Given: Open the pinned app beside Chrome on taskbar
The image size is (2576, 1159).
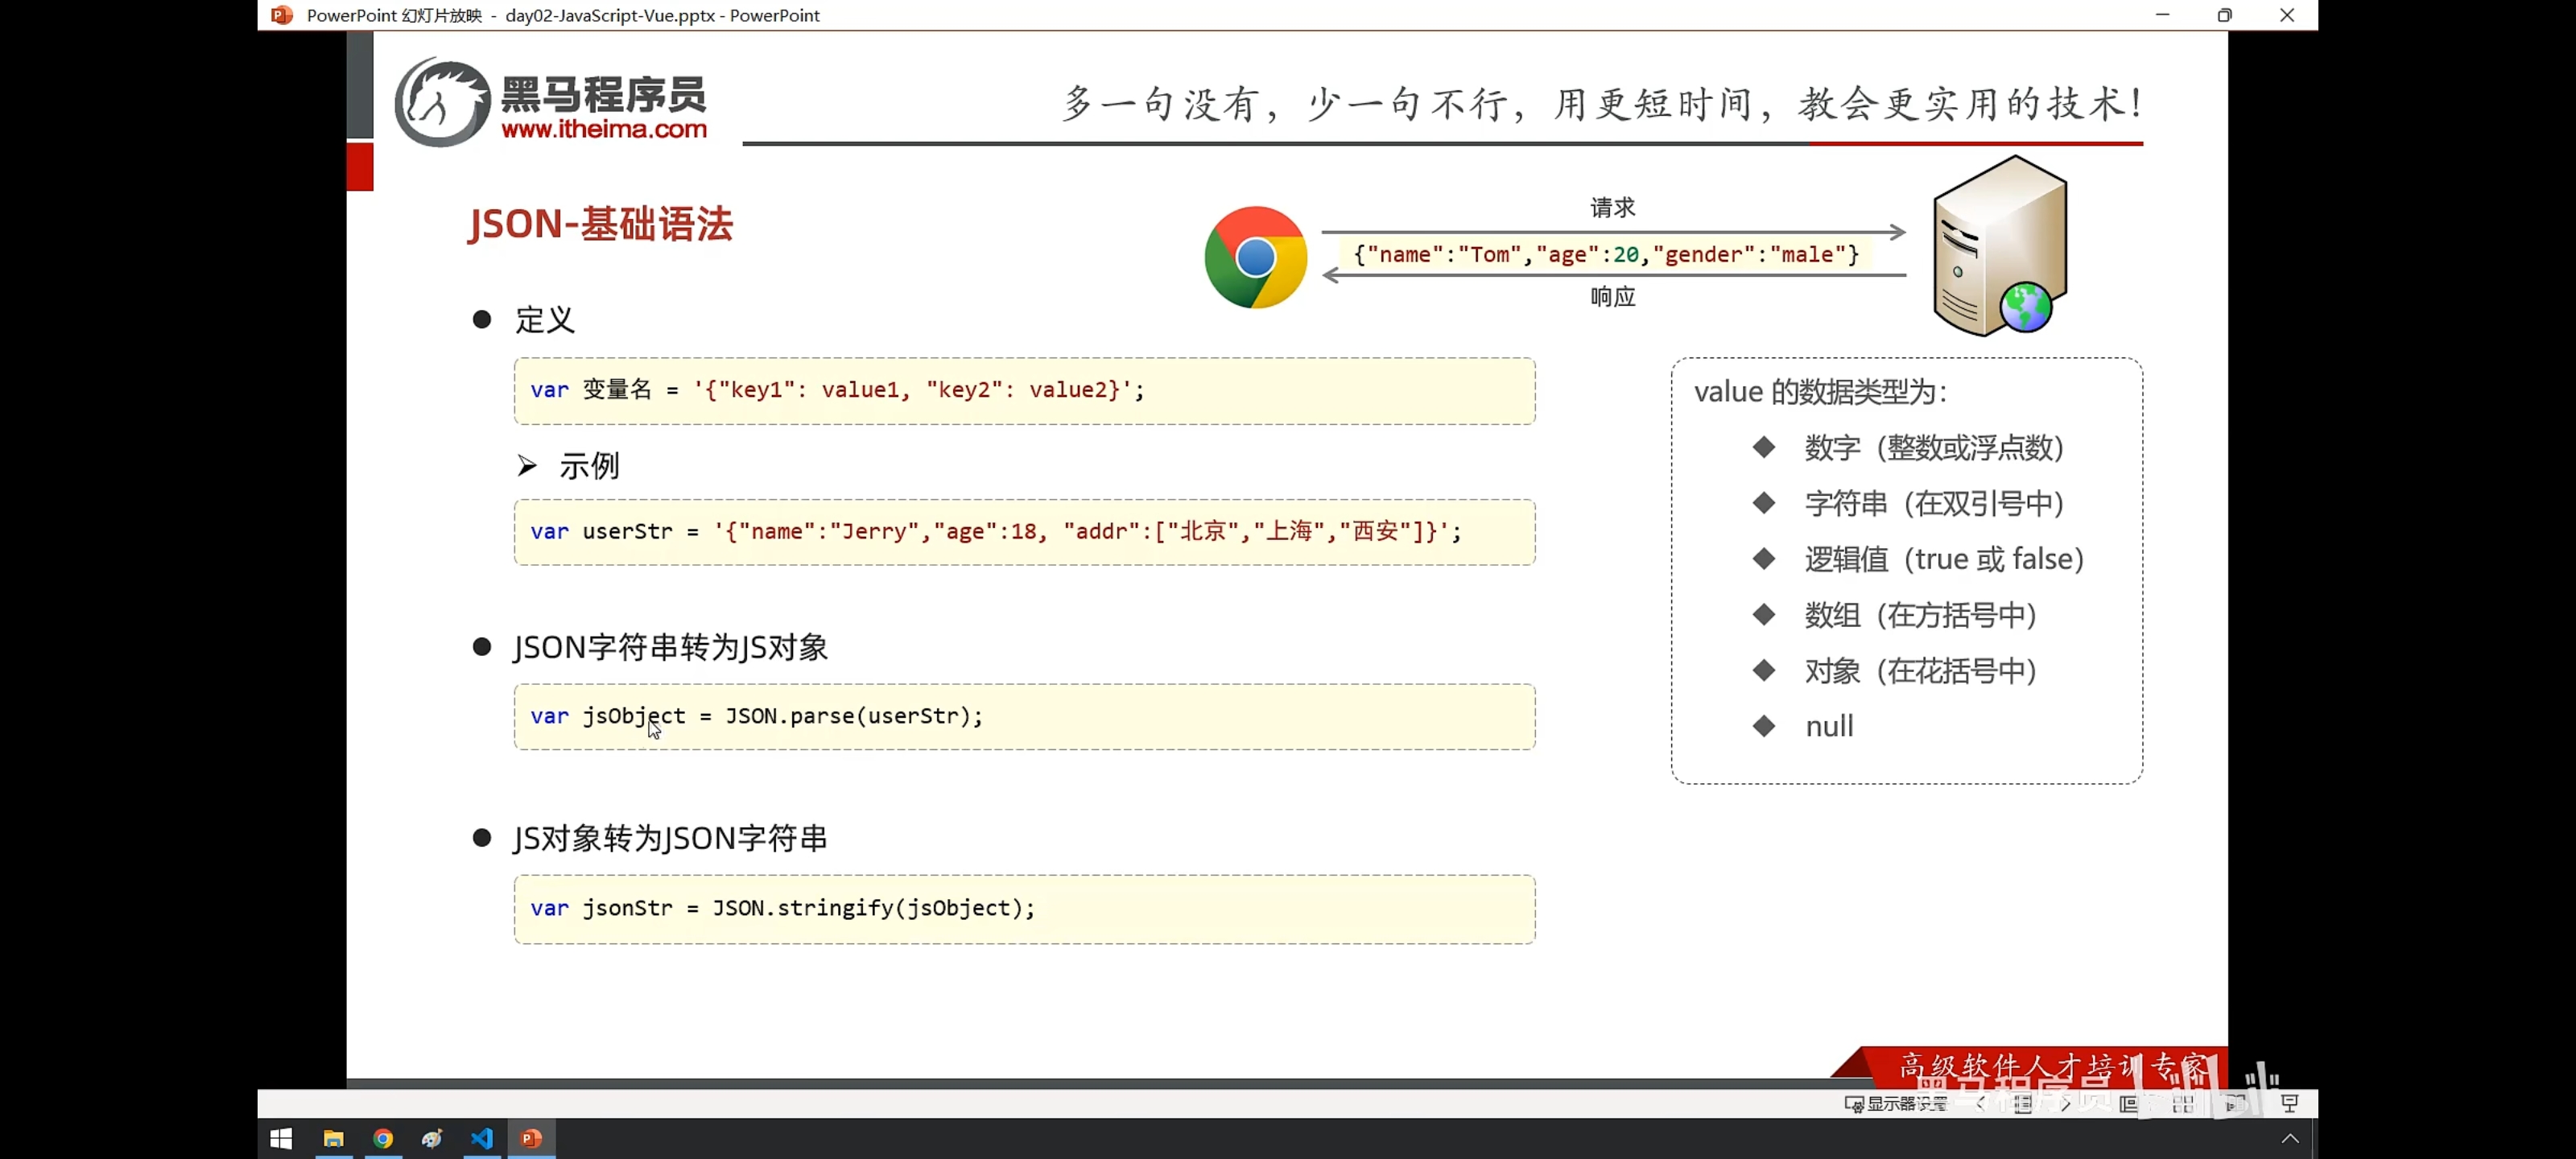Looking at the screenshot, I should (x=432, y=1139).
